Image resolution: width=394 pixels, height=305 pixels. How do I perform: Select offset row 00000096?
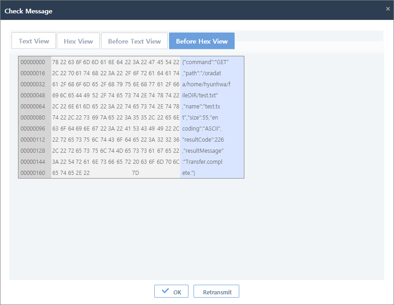(x=33, y=128)
